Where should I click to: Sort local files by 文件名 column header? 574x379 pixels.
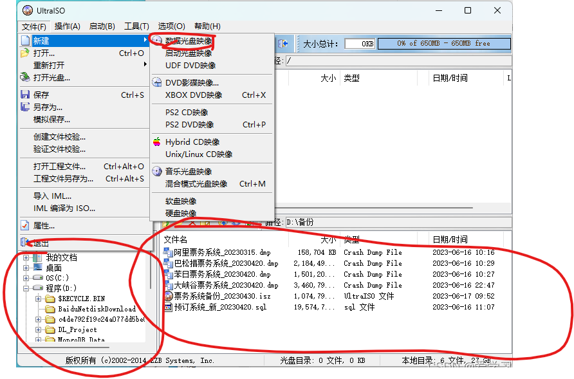click(225, 239)
